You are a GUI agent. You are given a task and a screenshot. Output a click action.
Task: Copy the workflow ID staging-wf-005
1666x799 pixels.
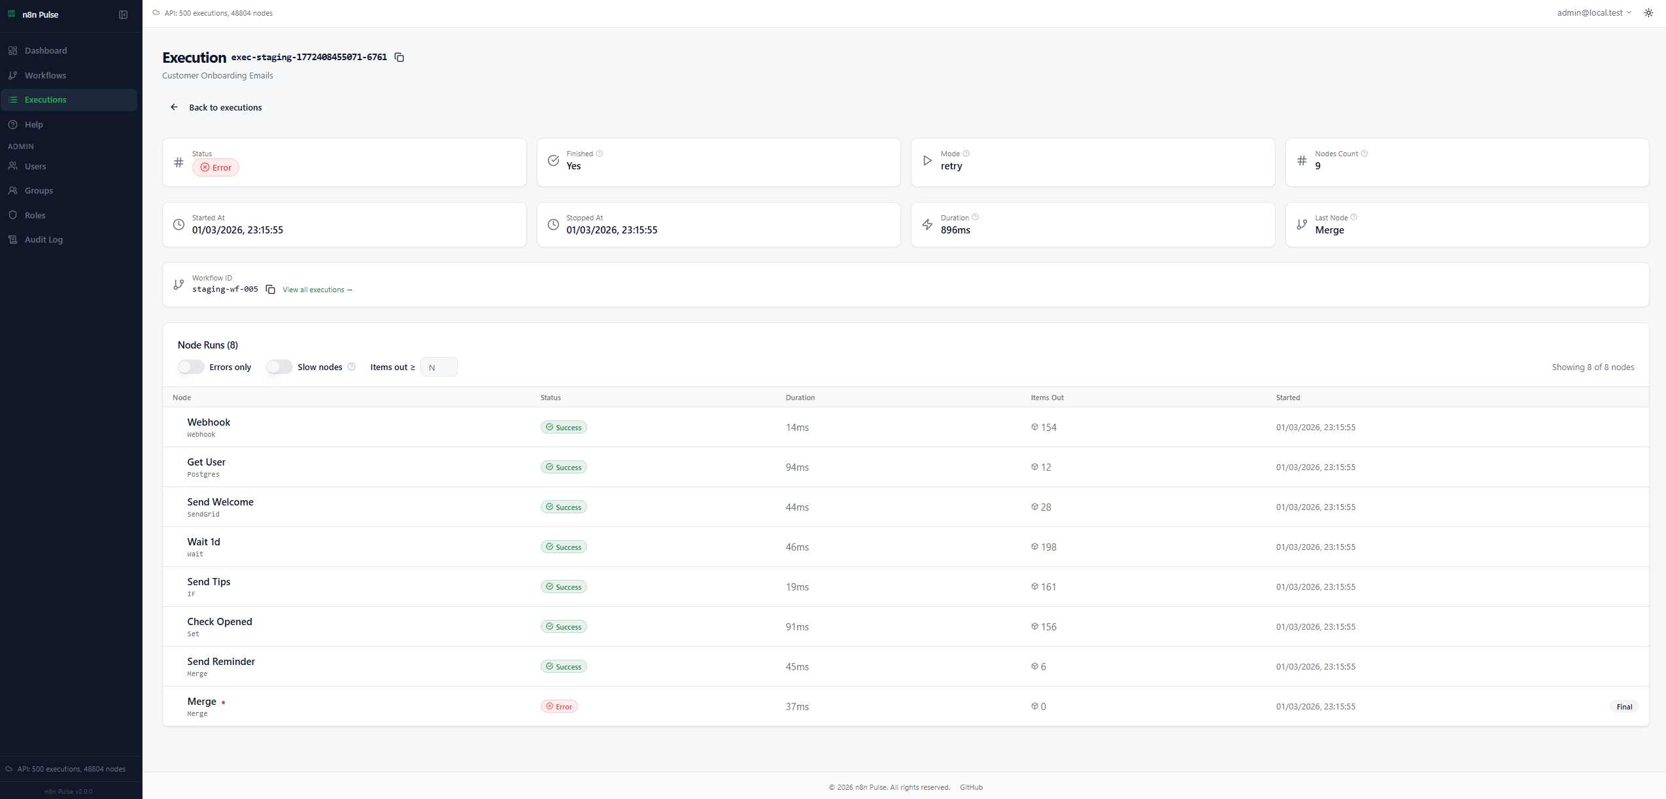click(270, 290)
